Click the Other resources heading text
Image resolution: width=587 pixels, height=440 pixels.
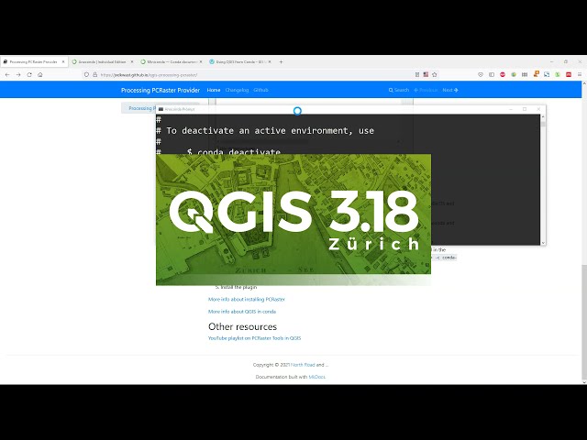[x=242, y=326]
